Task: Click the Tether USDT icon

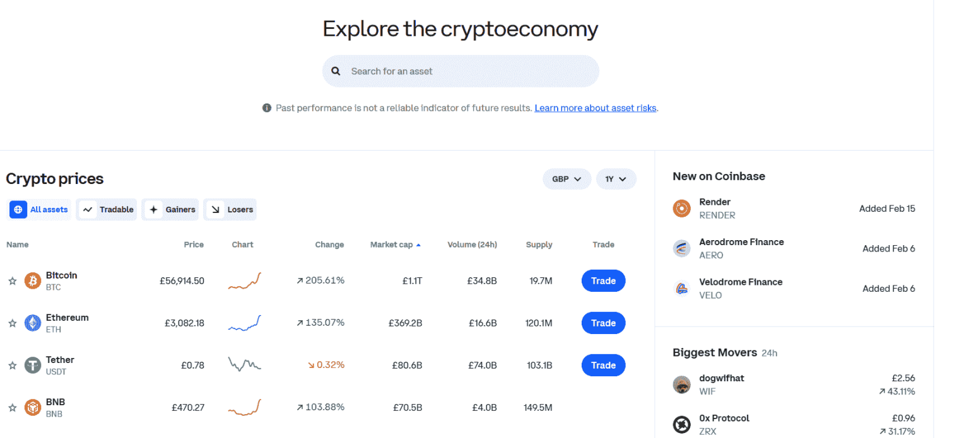Action: pos(33,365)
